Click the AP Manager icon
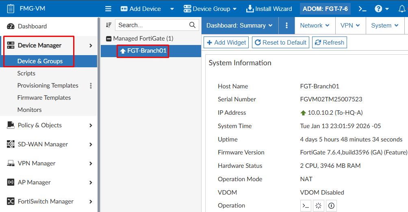 [x=11, y=182]
